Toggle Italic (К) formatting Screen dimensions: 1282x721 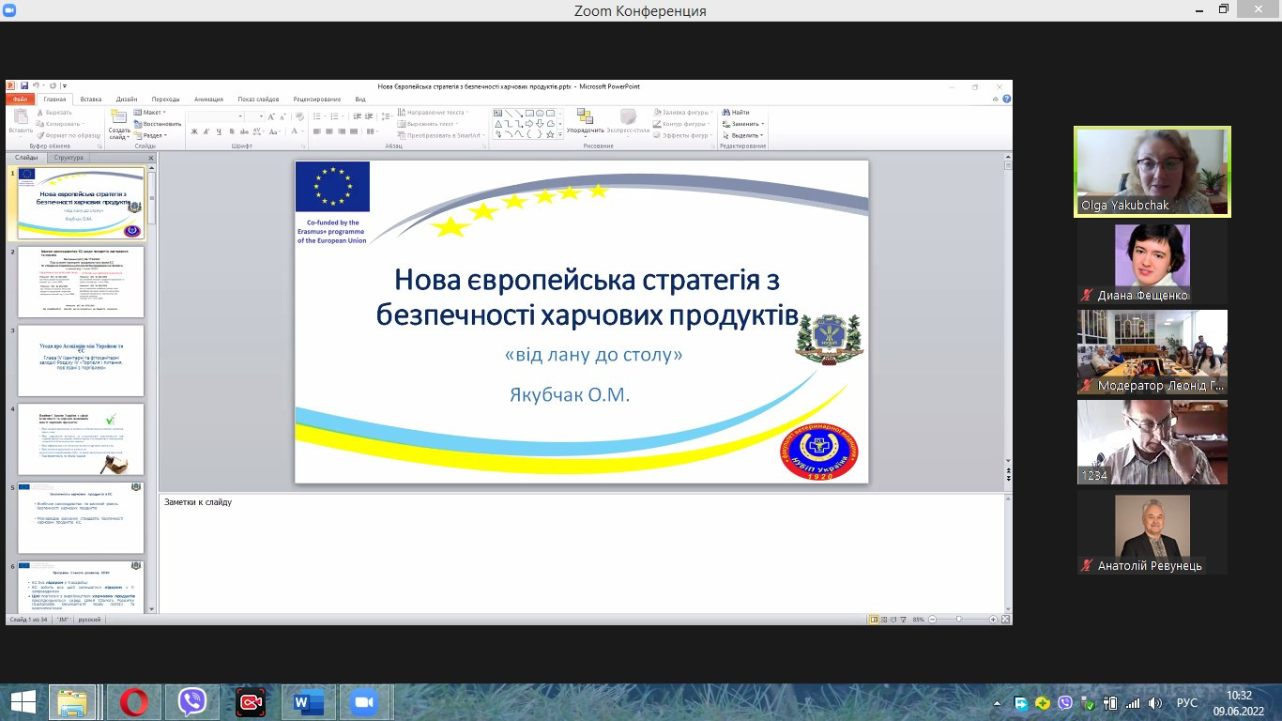[x=206, y=132]
